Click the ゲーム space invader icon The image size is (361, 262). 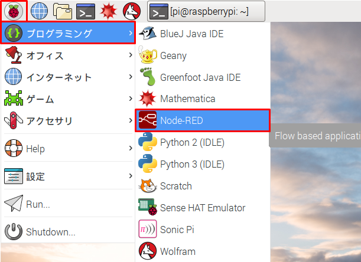point(14,98)
